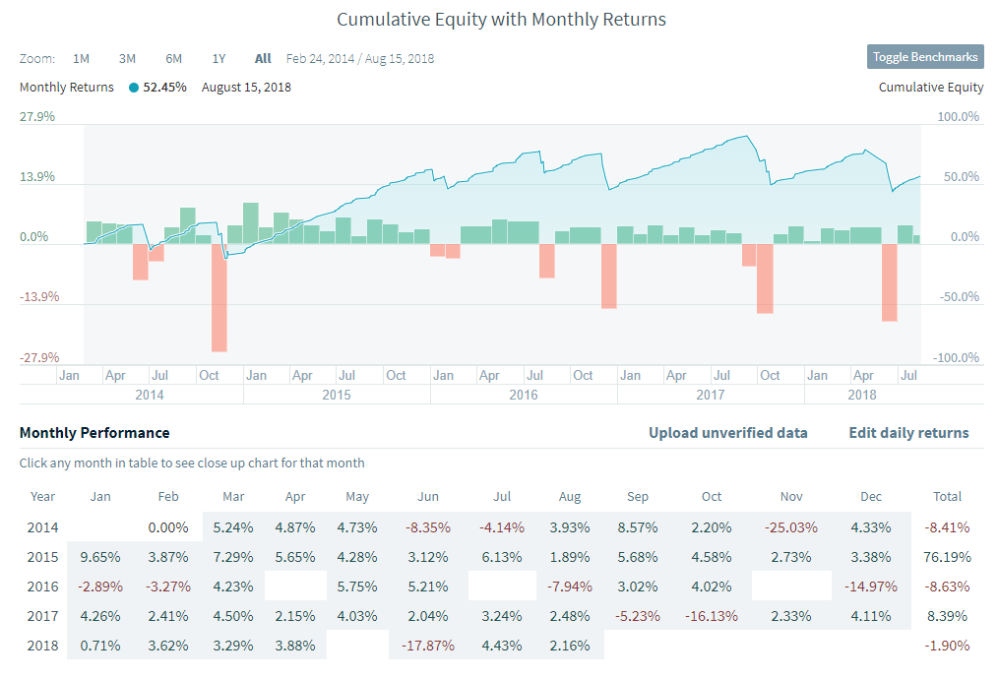Click the June 2018 cell with -17.87%
The width and height of the screenshot is (998, 679).
pyautogui.click(x=428, y=646)
